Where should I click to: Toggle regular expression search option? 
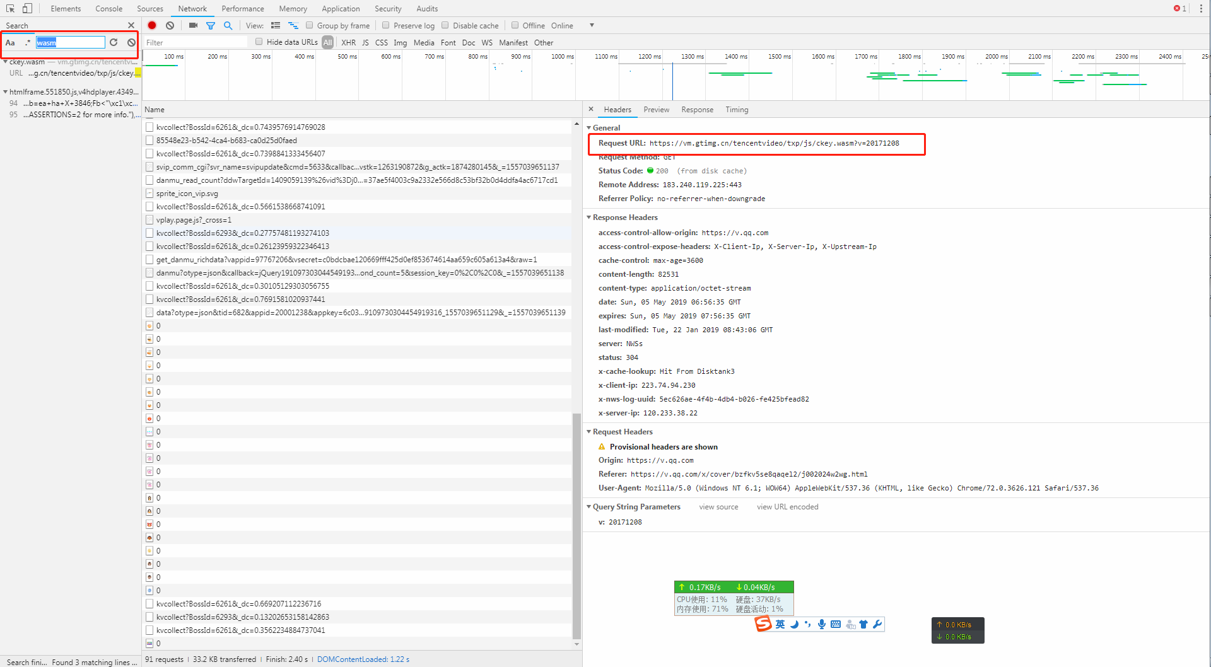pyautogui.click(x=27, y=42)
